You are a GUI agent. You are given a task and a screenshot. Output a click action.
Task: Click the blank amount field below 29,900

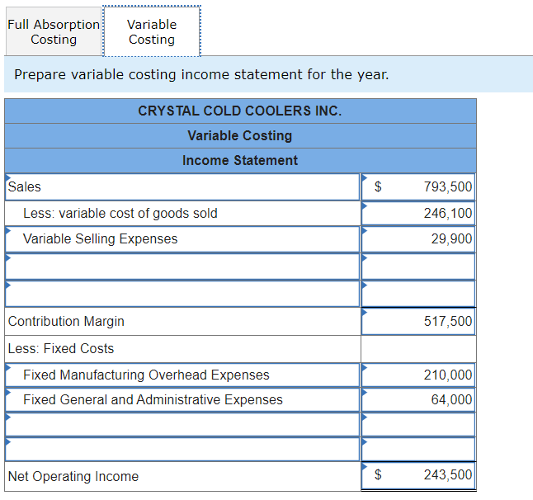click(x=418, y=267)
